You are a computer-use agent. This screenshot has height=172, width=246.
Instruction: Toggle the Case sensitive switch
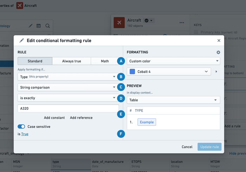21,126
